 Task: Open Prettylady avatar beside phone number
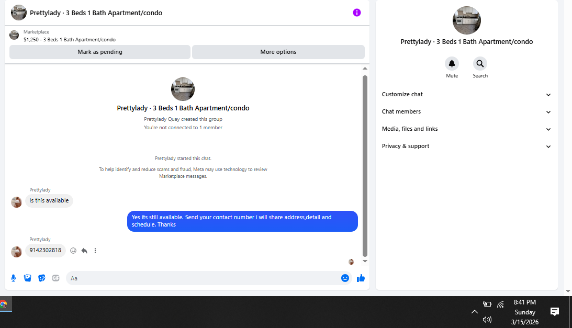[16, 252]
